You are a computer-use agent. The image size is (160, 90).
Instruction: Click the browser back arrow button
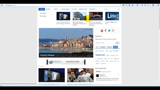coord(2,5)
